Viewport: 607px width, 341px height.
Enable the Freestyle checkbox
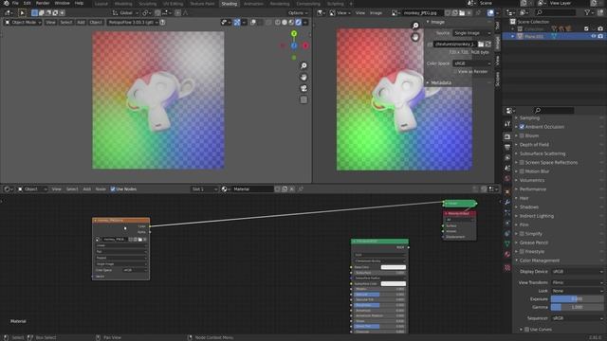[522, 251]
